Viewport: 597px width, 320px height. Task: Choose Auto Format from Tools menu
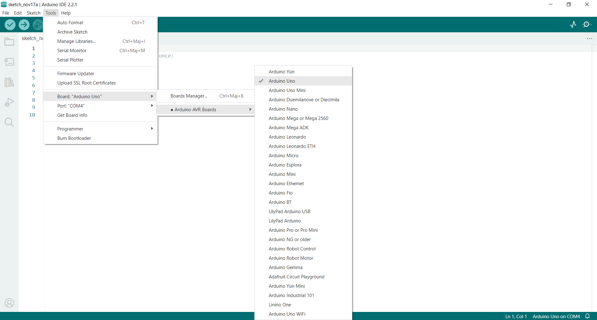[100, 23]
